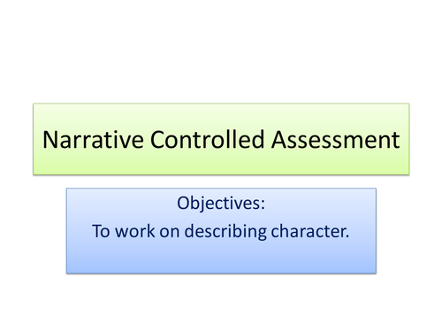The height and width of the screenshot is (332, 442).
Task: Click the white gap between the two boxes
Action: point(221,181)
